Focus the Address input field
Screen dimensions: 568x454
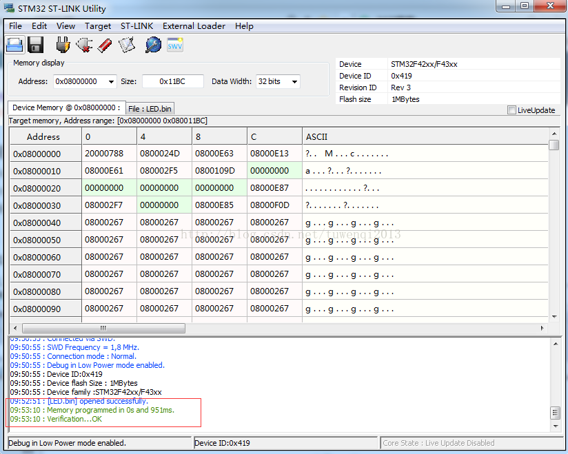point(81,81)
